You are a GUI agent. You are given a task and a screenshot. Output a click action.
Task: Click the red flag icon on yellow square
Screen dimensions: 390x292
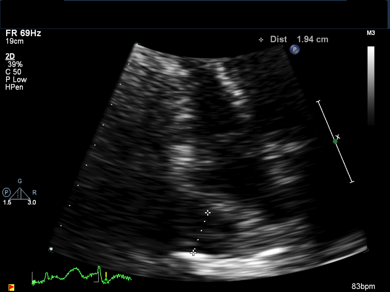click(x=11, y=288)
